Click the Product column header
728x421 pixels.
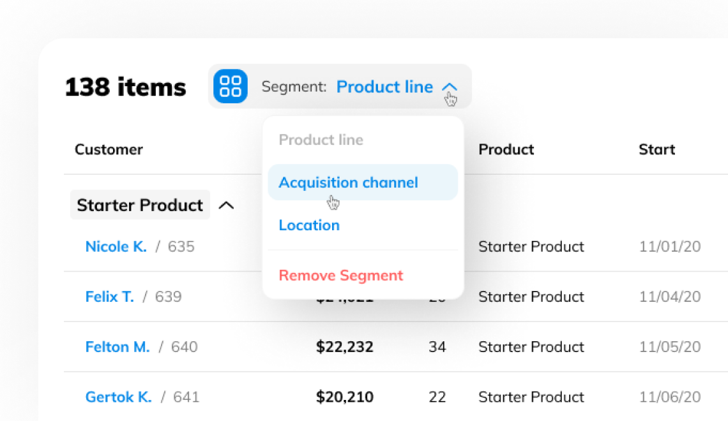506,149
